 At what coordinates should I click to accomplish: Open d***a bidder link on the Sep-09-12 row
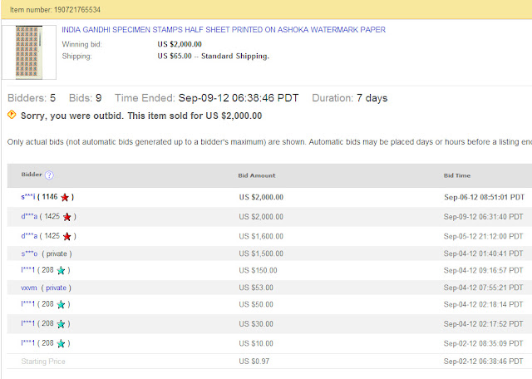coord(29,216)
